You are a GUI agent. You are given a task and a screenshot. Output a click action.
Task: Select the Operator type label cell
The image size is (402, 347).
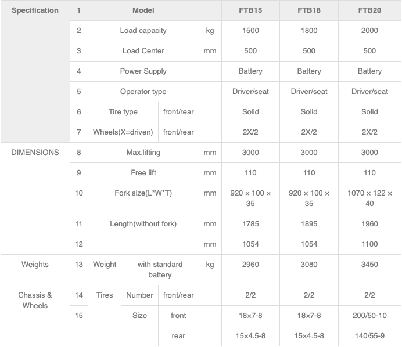point(143,92)
